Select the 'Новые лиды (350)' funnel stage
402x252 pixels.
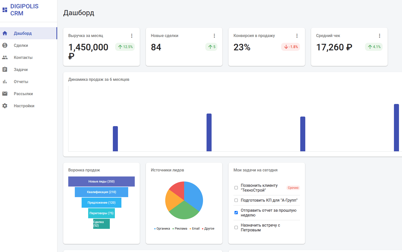(102, 182)
